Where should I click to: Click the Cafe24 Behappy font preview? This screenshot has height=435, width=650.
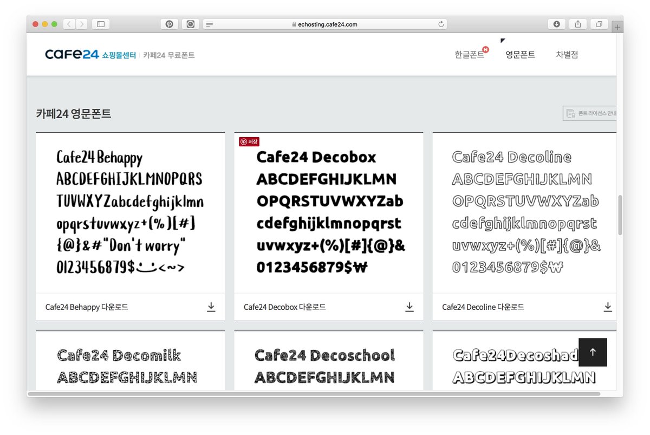130,212
